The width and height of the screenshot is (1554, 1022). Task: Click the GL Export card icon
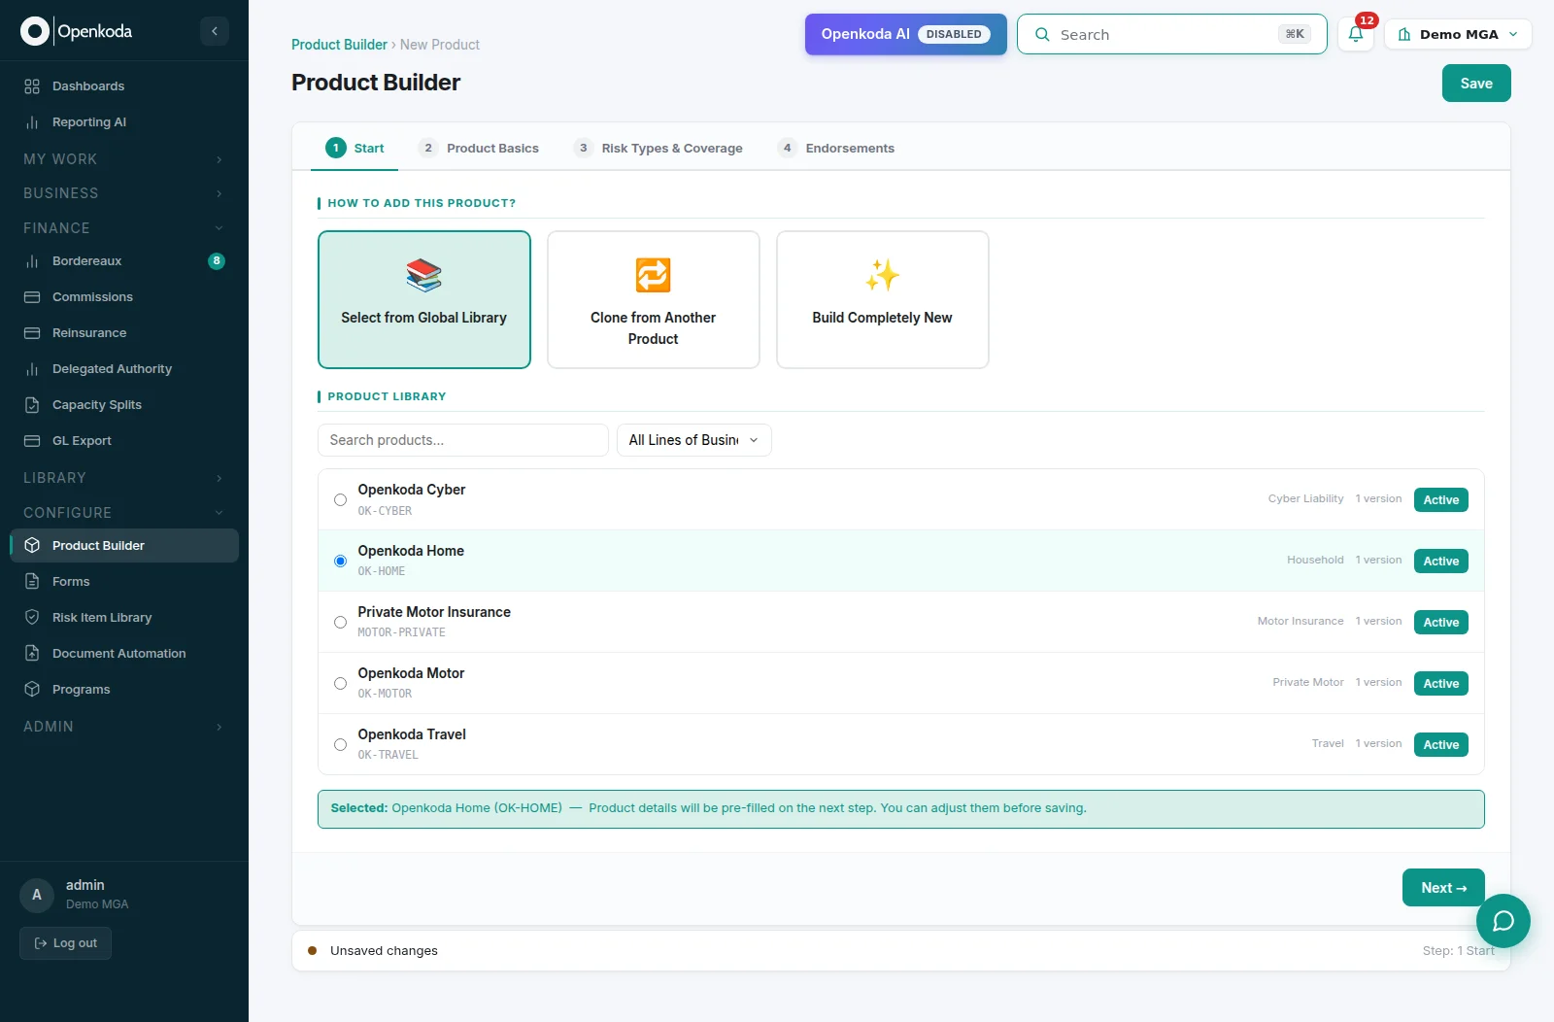32,441
